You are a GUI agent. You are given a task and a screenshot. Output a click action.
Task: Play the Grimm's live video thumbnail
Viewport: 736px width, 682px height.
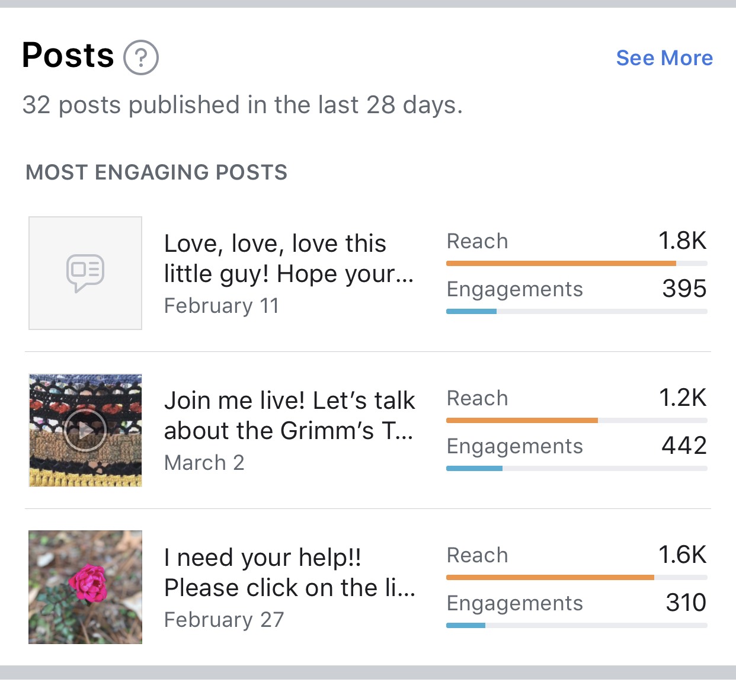85,430
